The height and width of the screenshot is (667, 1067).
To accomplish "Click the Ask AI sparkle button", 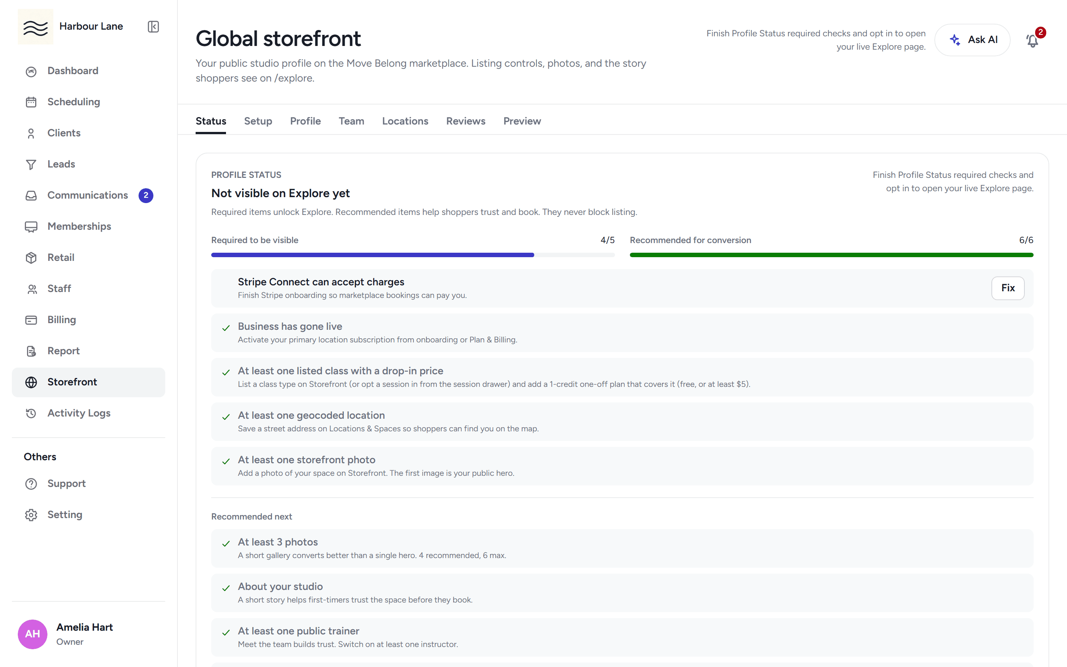I will (x=972, y=40).
